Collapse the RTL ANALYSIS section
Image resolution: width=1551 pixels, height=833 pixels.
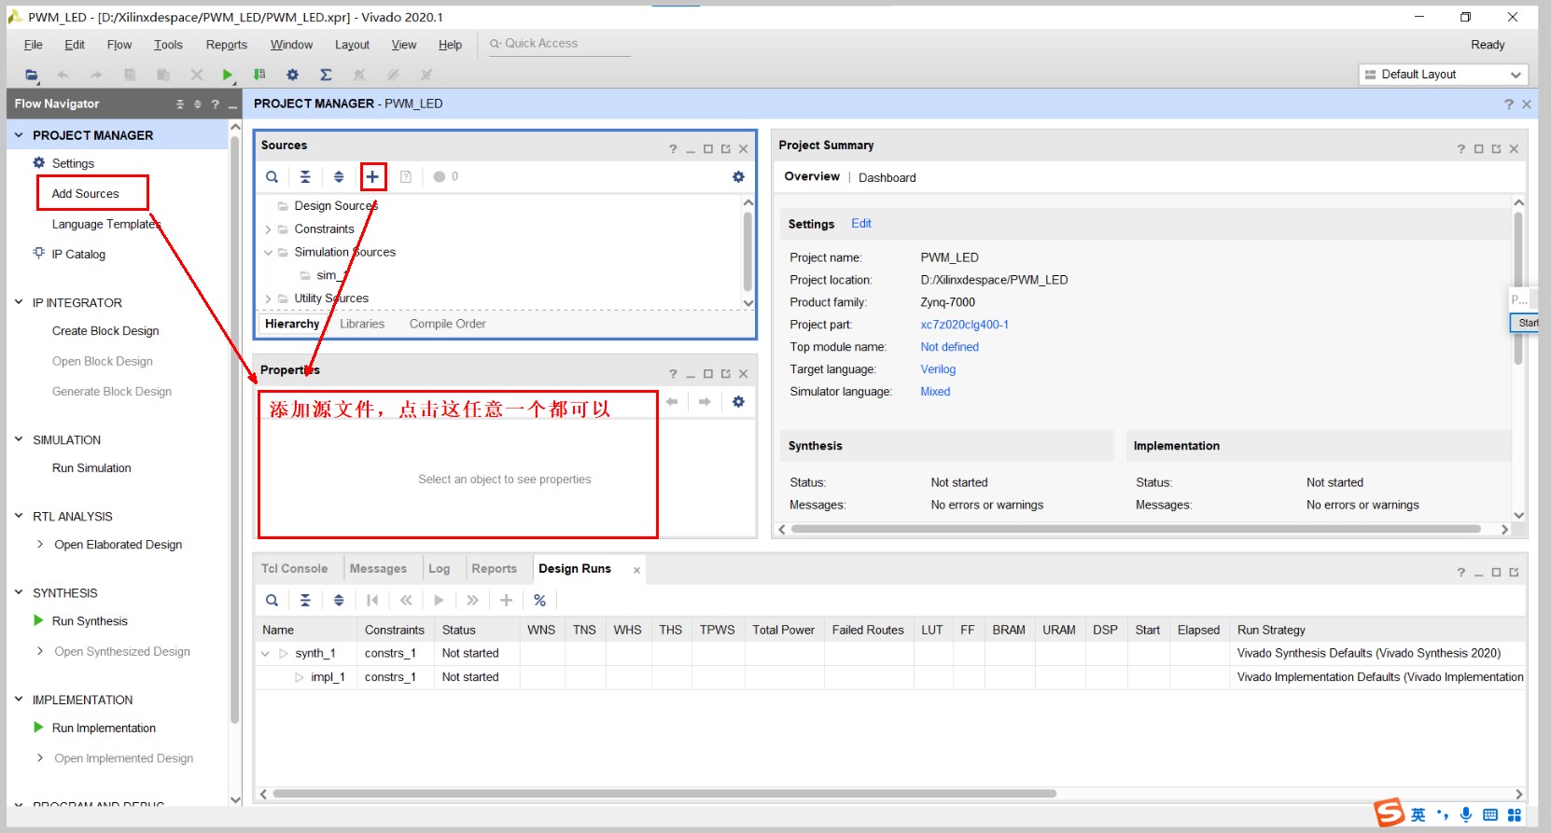click(19, 516)
